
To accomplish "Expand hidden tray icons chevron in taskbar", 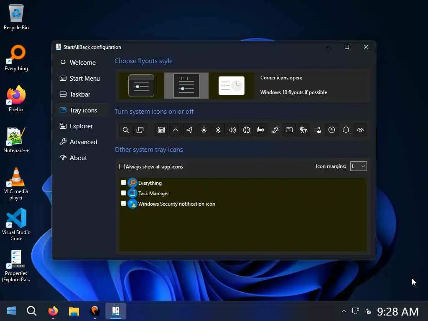I will [x=344, y=311].
